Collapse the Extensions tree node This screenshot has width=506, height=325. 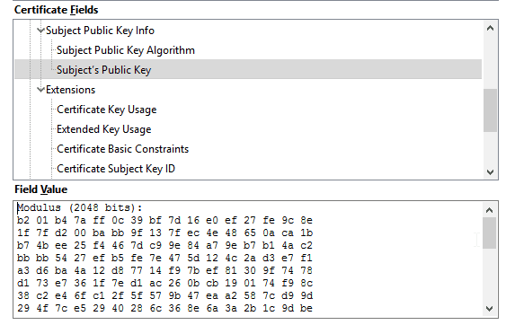(40, 90)
